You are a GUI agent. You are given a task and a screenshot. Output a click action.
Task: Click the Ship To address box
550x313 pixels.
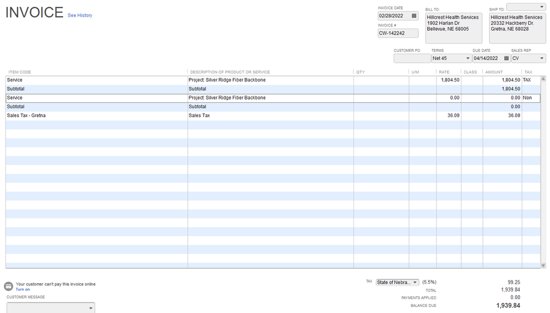coord(518,28)
